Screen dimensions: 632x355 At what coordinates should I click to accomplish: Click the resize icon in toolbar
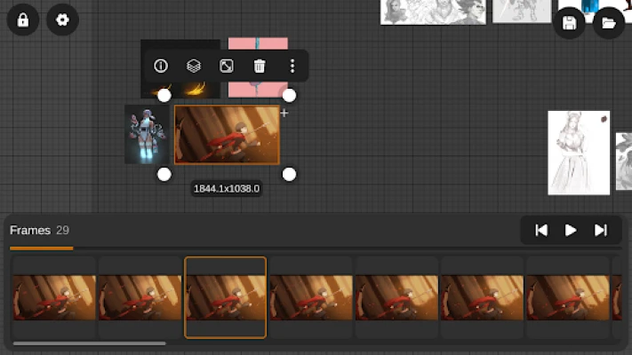(x=227, y=66)
